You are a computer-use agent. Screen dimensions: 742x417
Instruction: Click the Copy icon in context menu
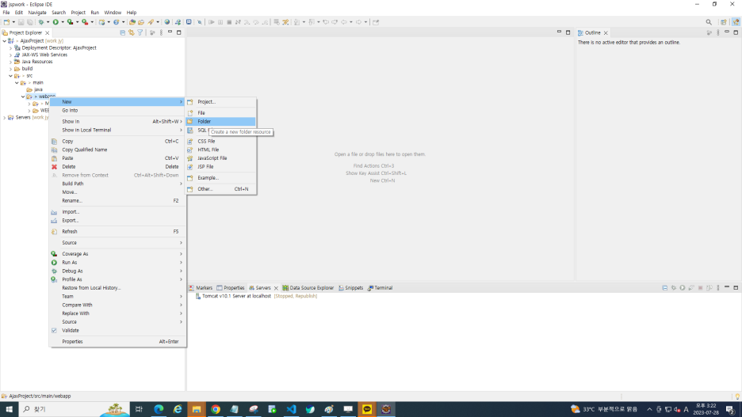pos(55,141)
